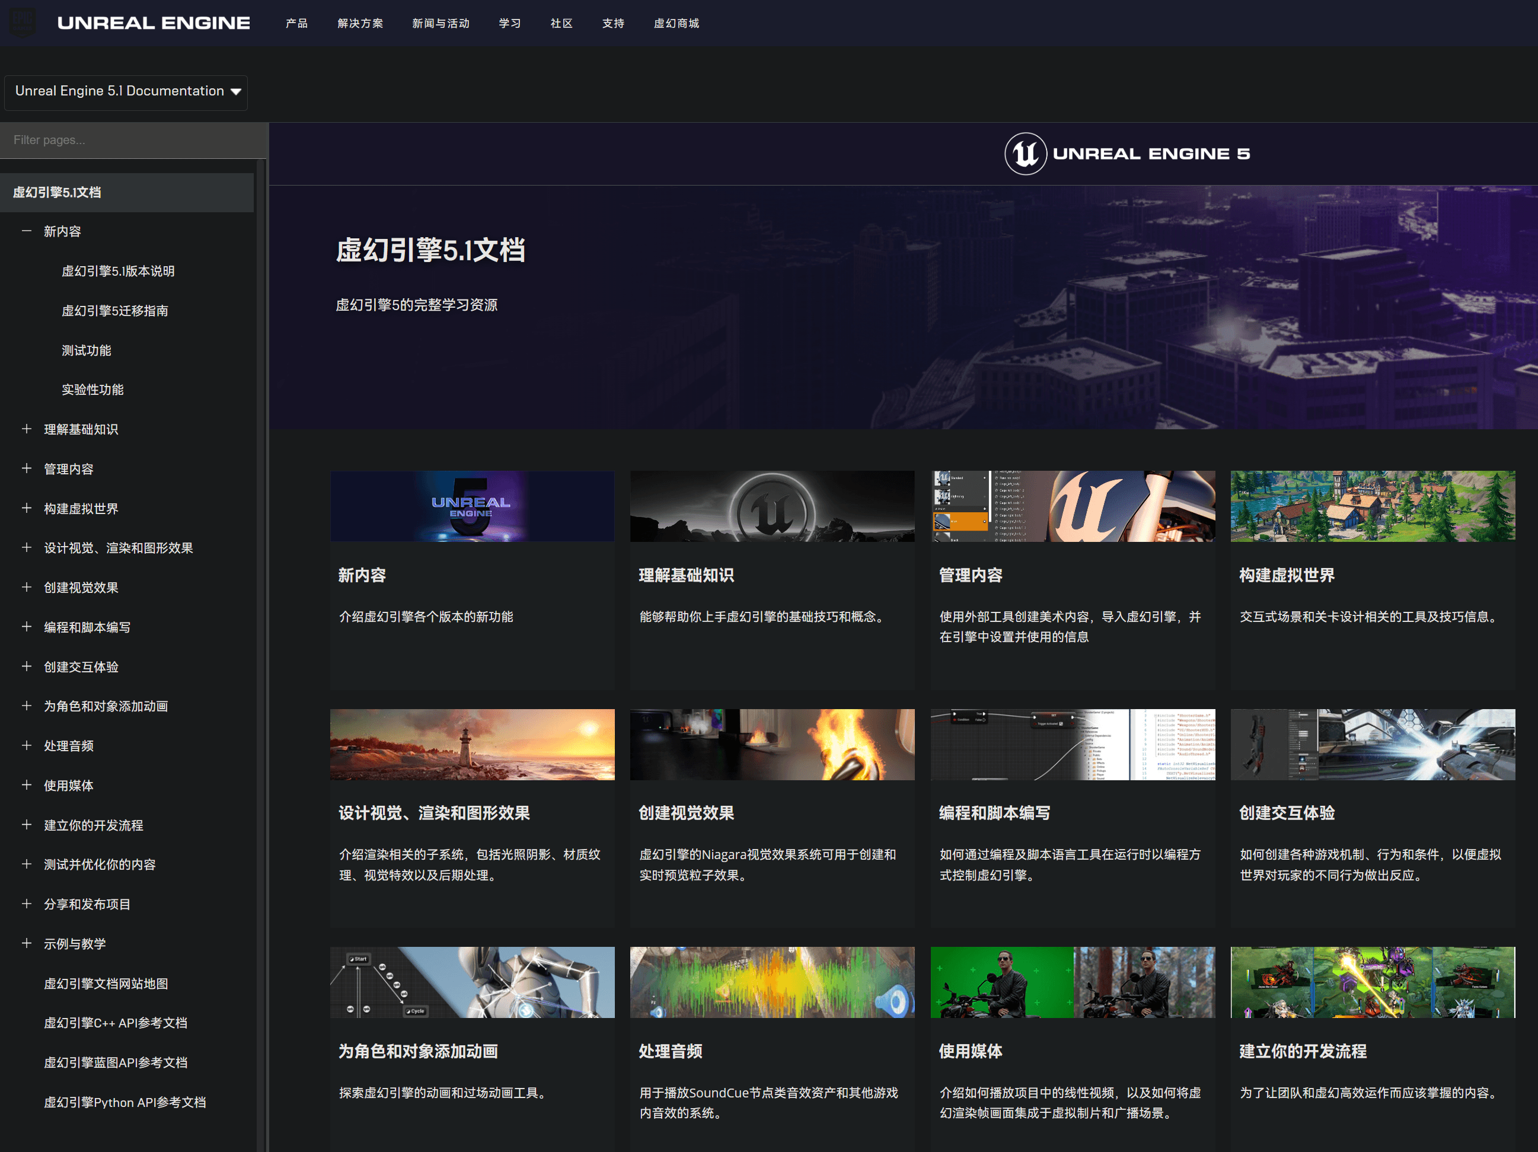1538x1152 pixels.
Task: Expand the 新内容 sidebar section
Action: 27,231
